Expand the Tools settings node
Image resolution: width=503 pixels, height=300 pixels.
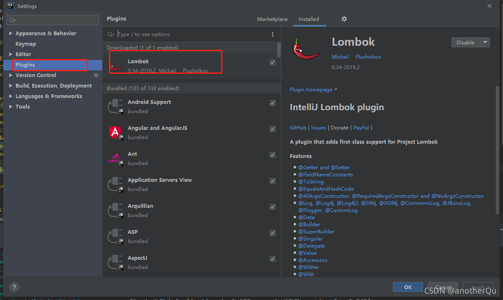click(x=11, y=107)
